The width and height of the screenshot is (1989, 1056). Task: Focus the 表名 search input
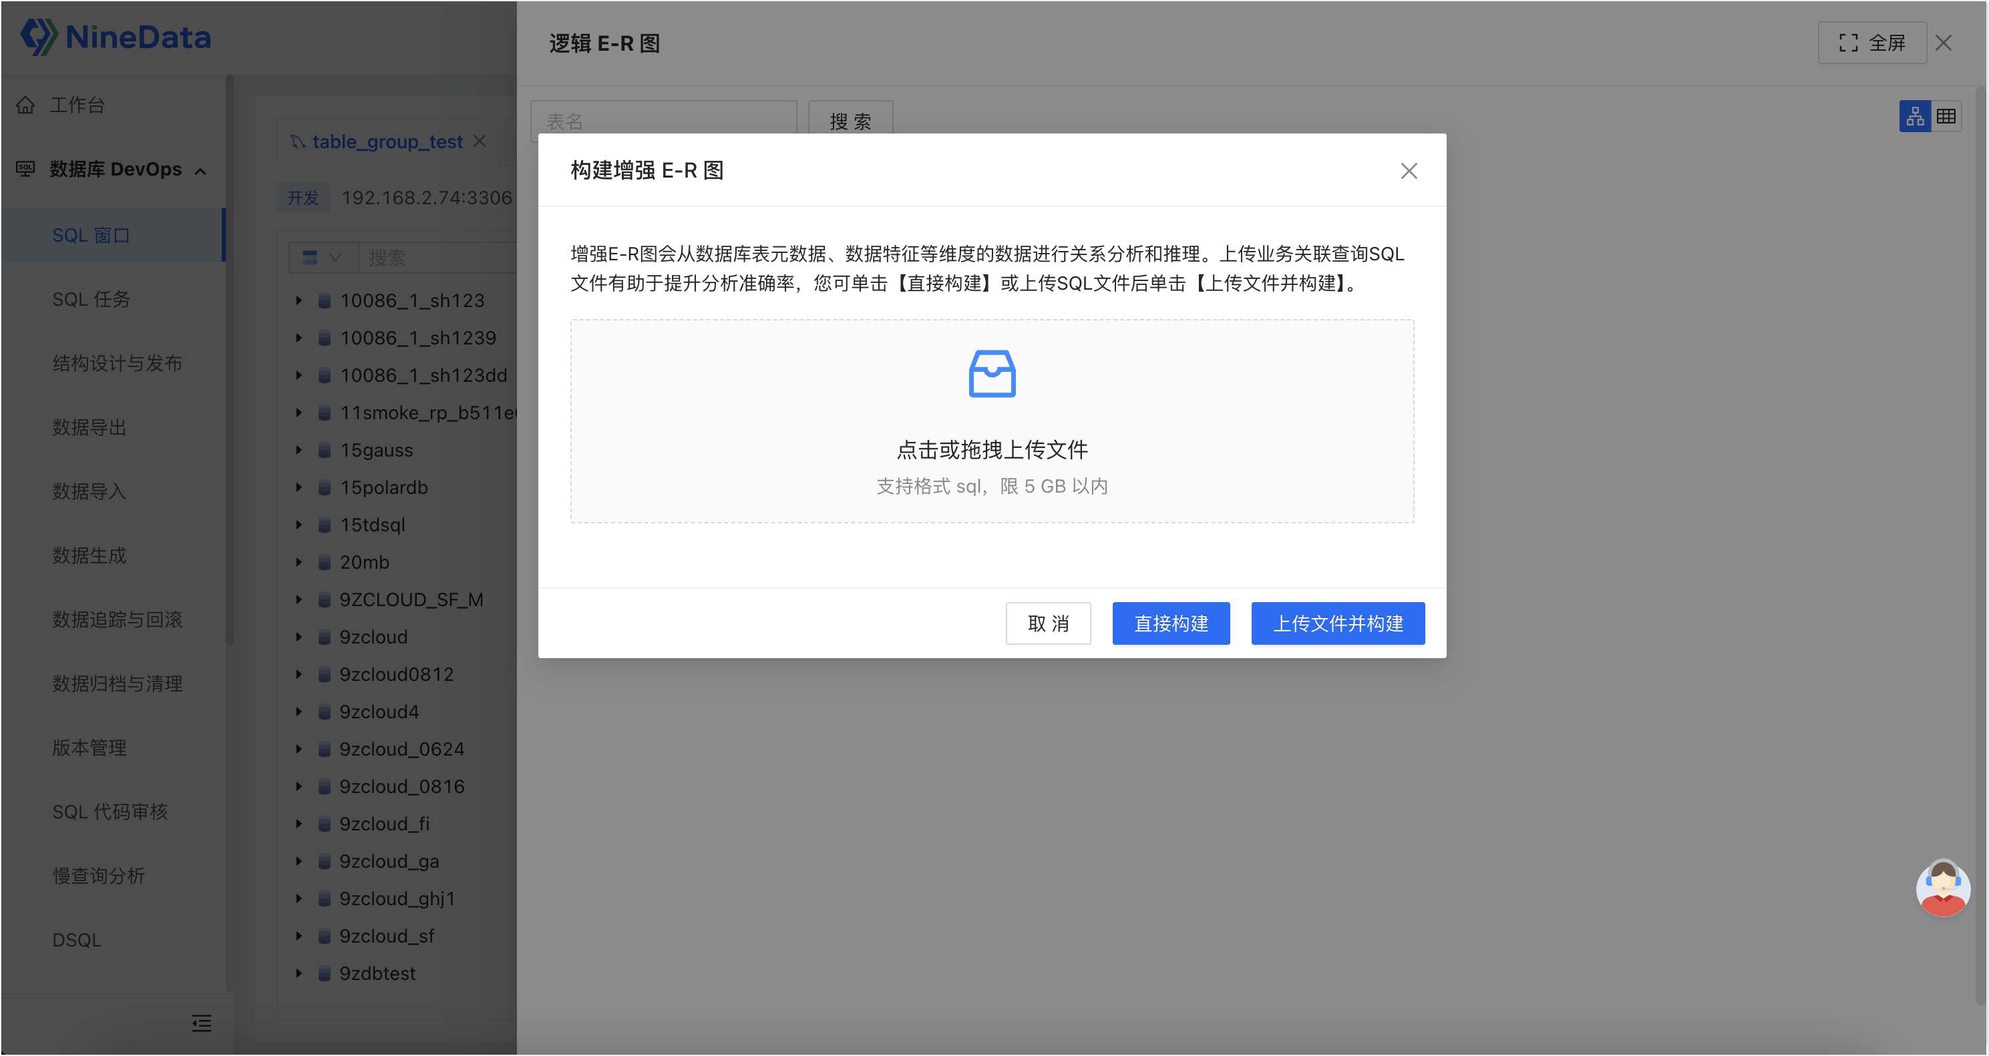[663, 121]
